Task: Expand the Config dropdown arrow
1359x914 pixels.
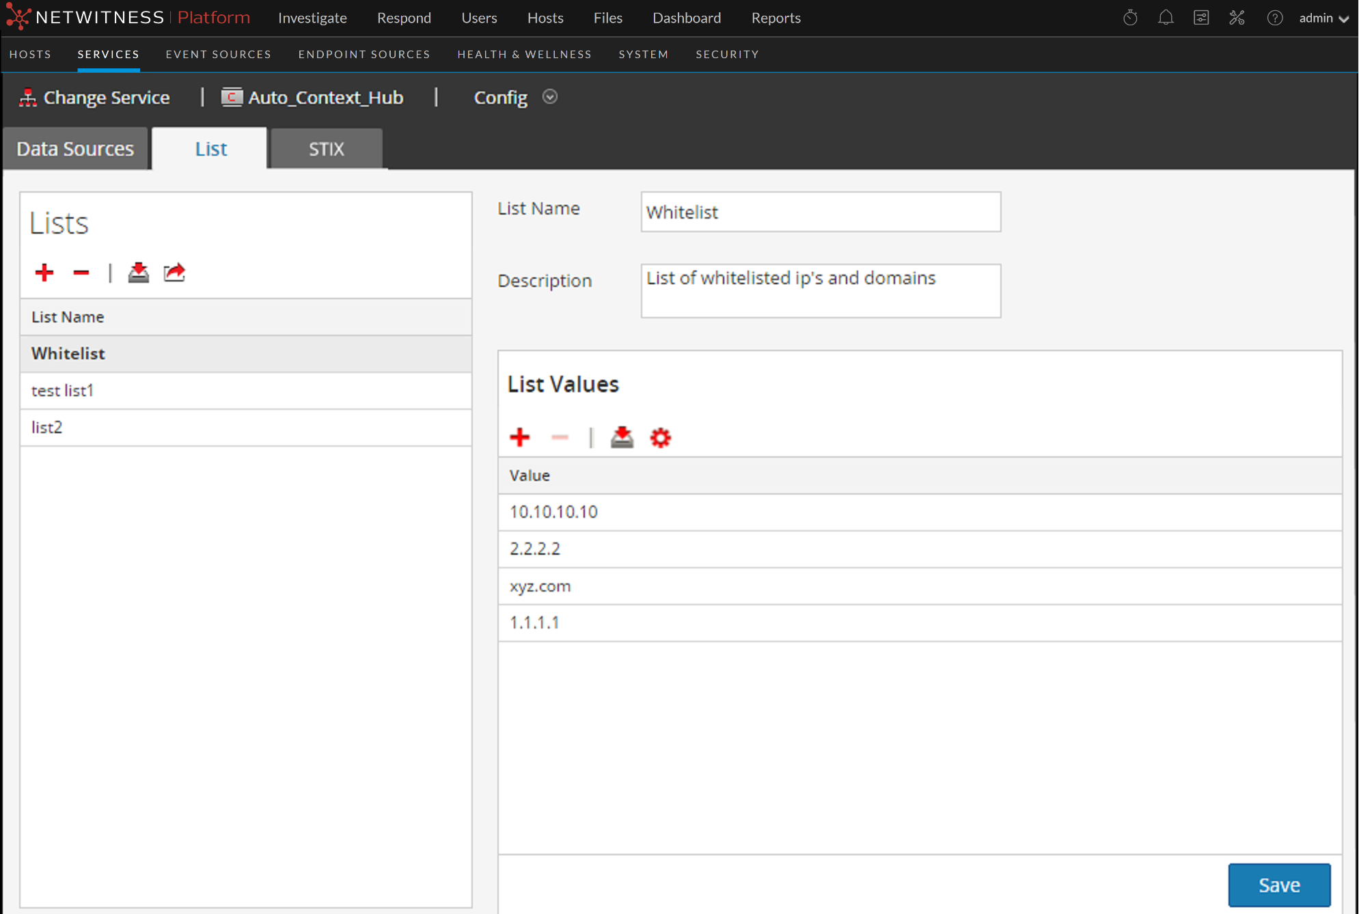Action: pyautogui.click(x=550, y=97)
